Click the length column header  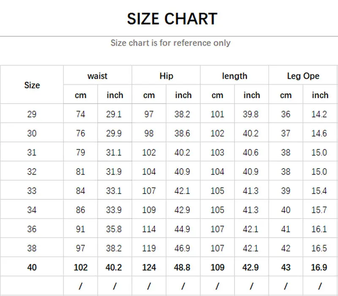tap(234, 76)
